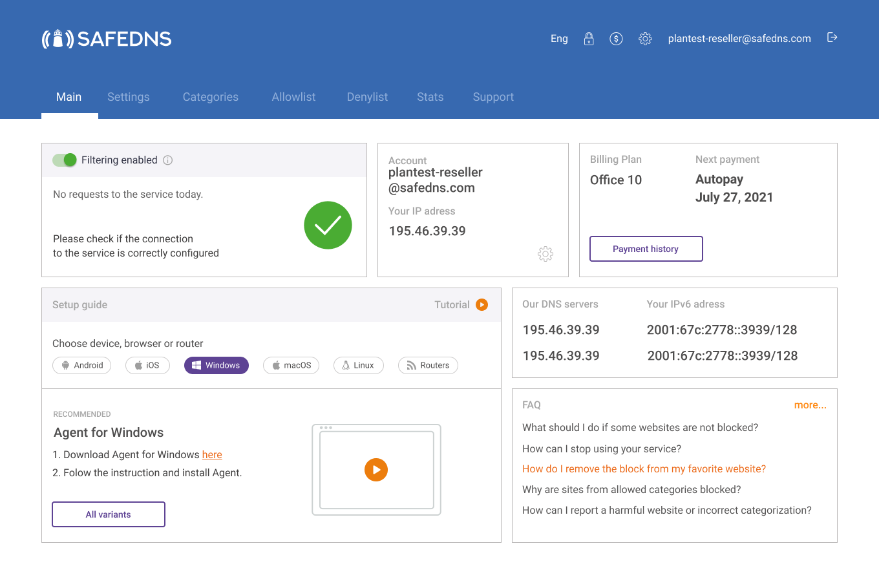Screen dimensions: 879x568
Task: Open the All variants button
Action: [108, 514]
